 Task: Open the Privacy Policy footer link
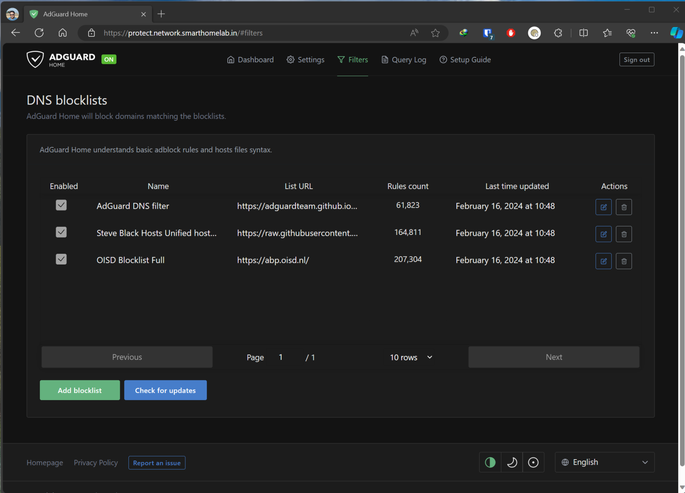tap(96, 463)
